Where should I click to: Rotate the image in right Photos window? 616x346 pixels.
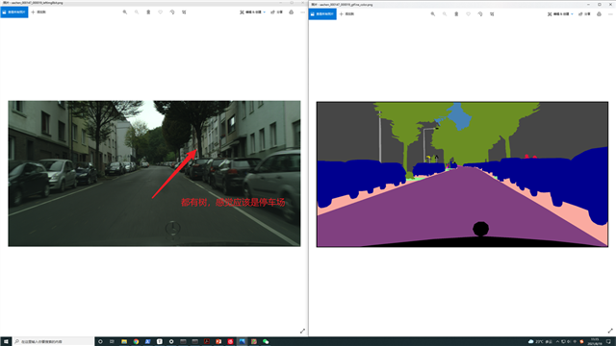tap(480, 14)
